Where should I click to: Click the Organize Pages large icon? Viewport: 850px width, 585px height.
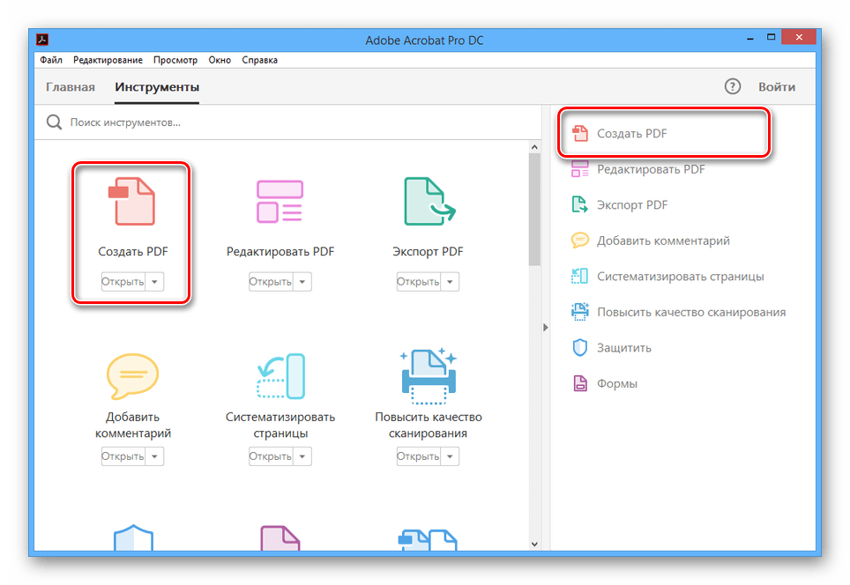[280, 377]
